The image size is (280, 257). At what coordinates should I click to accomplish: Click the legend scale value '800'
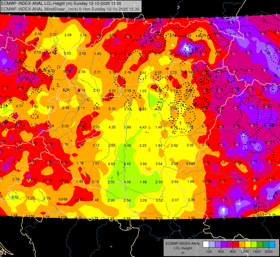[x=233, y=252]
